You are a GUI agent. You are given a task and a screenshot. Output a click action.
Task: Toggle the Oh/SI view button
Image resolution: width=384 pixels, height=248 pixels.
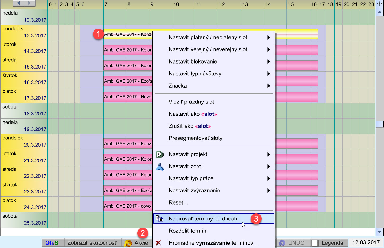(53, 243)
